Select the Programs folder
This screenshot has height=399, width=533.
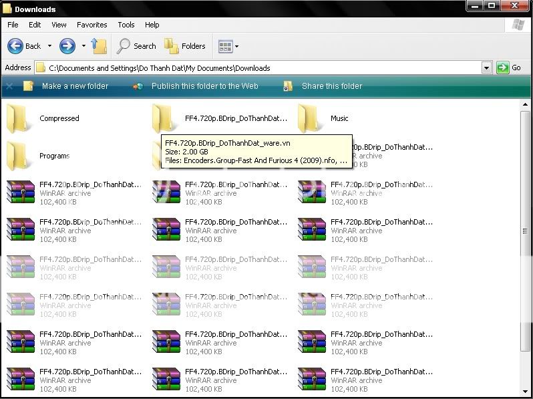(38, 156)
